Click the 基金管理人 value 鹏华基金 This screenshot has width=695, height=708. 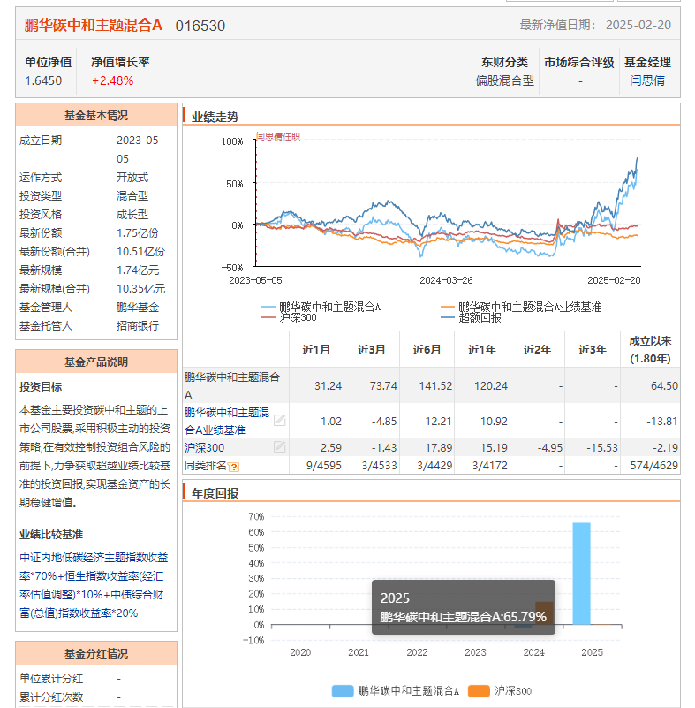(138, 308)
